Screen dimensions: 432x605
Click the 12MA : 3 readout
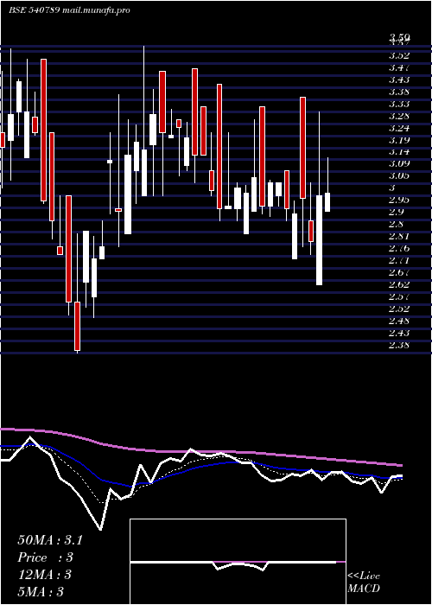(x=44, y=575)
